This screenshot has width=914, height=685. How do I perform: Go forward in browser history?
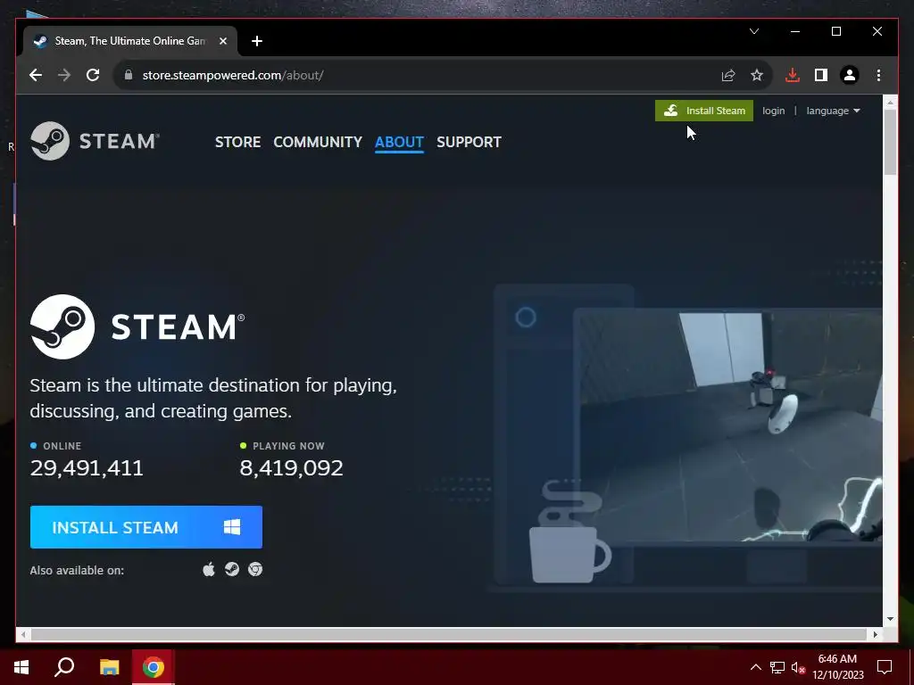coord(64,75)
